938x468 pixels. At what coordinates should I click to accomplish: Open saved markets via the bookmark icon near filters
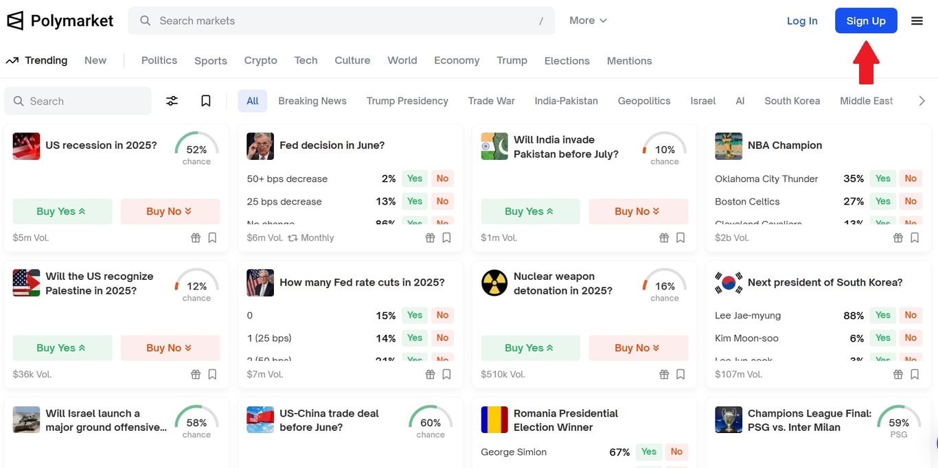(x=205, y=100)
